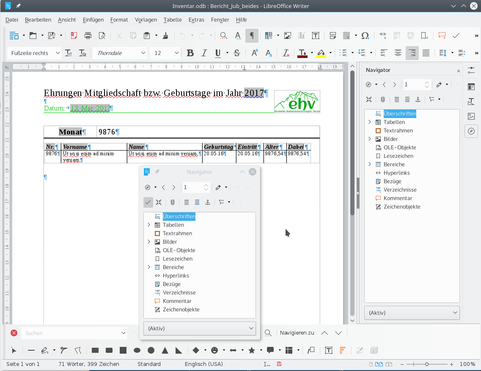Click 'Englisch (USA)' language in status bar
This screenshot has height=371, width=481.
203,364
